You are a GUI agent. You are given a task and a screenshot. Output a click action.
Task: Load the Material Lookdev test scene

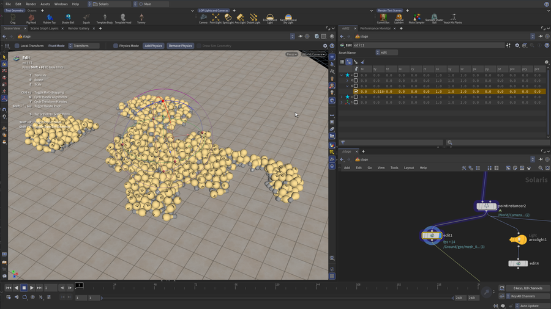point(399,18)
